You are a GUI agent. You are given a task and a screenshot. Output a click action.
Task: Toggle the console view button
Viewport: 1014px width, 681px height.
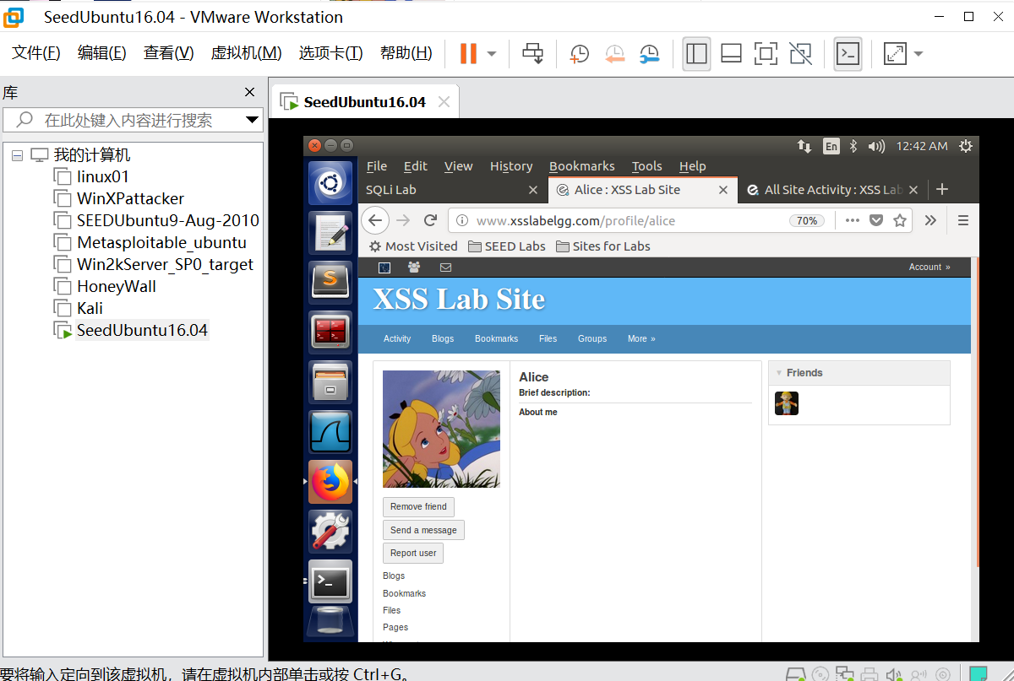[x=848, y=53]
